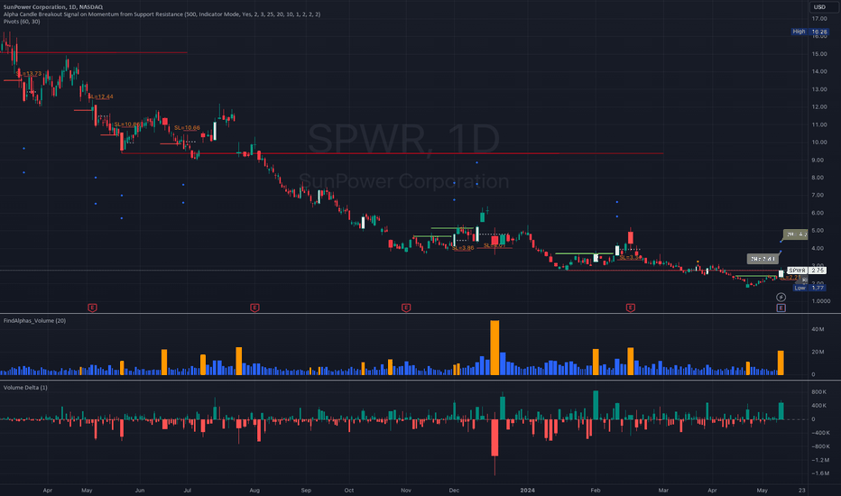Click the SL=10.66 stop-loss label
Viewport: 841px width, 496px height.
click(x=187, y=128)
